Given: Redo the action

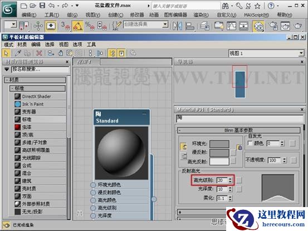Looking at the screenshot, I should click(x=65, y=6).
